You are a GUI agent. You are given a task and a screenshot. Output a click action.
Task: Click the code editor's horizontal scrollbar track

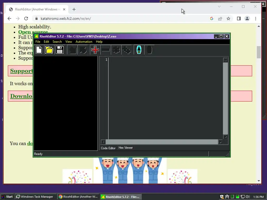(162, 142)
